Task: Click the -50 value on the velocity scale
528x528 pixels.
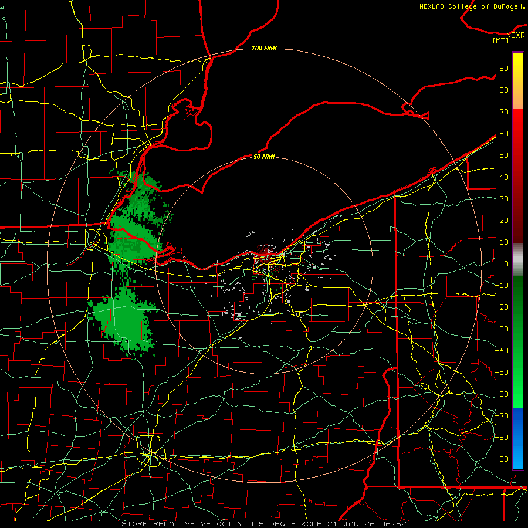Action: [502, 373]
